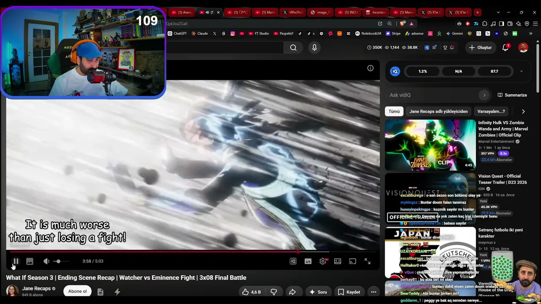Screen dimensions: 541x304
Task: Mute the video using the speaker icon
Action: (x=46, y=261)
